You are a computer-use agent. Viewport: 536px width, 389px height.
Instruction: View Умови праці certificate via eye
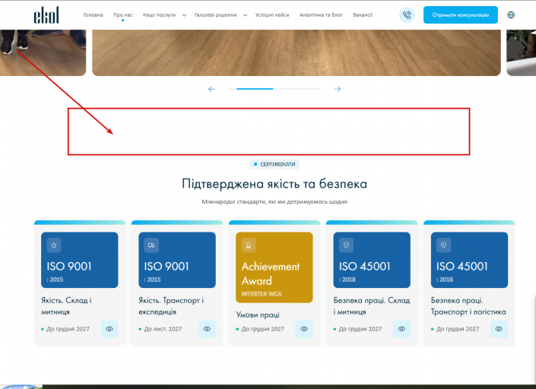304,329
